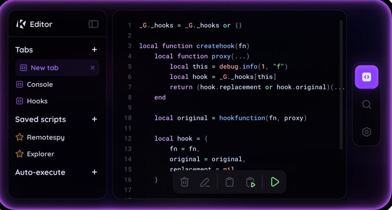
Task: Click the pencil rename icon in toolbar
Action: point(205,182)
